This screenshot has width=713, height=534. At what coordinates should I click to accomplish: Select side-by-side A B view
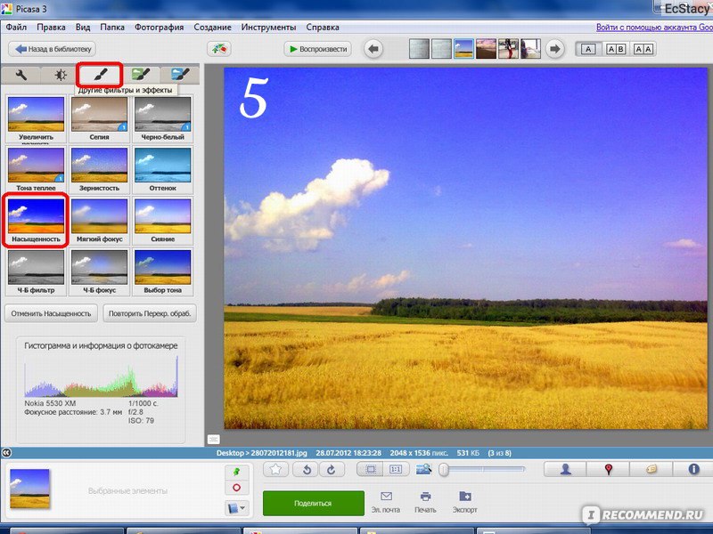point(616,49)
